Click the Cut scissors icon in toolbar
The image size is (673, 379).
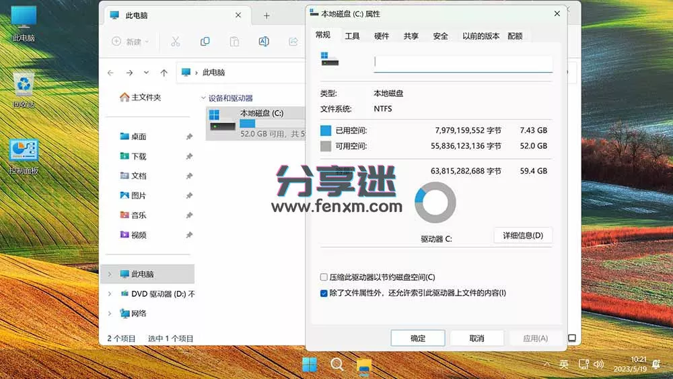(175, 42)
